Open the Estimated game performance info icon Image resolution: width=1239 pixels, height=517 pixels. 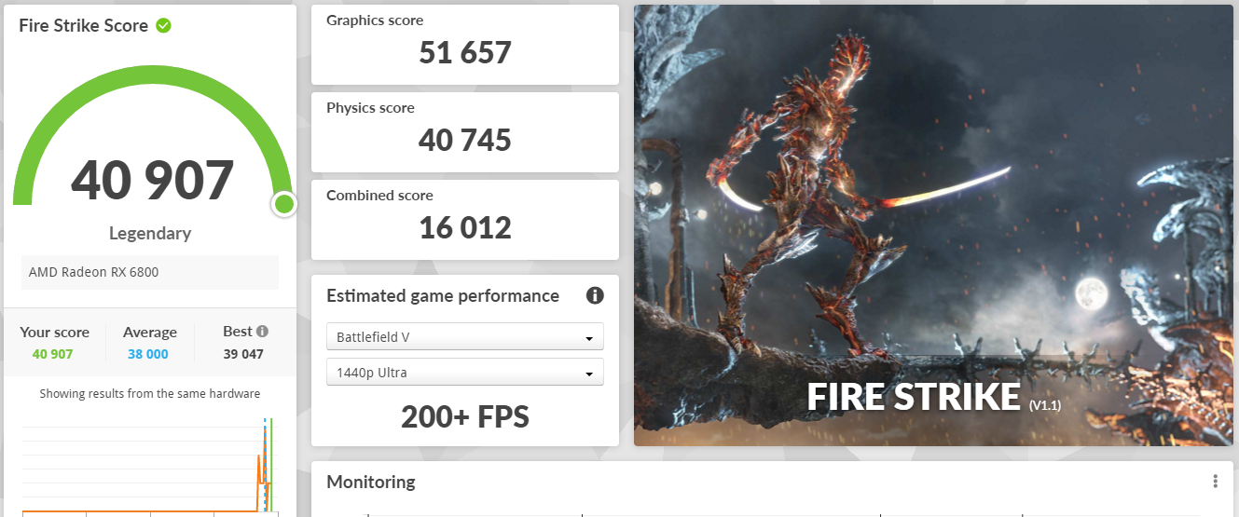click(x=595, y=295)
